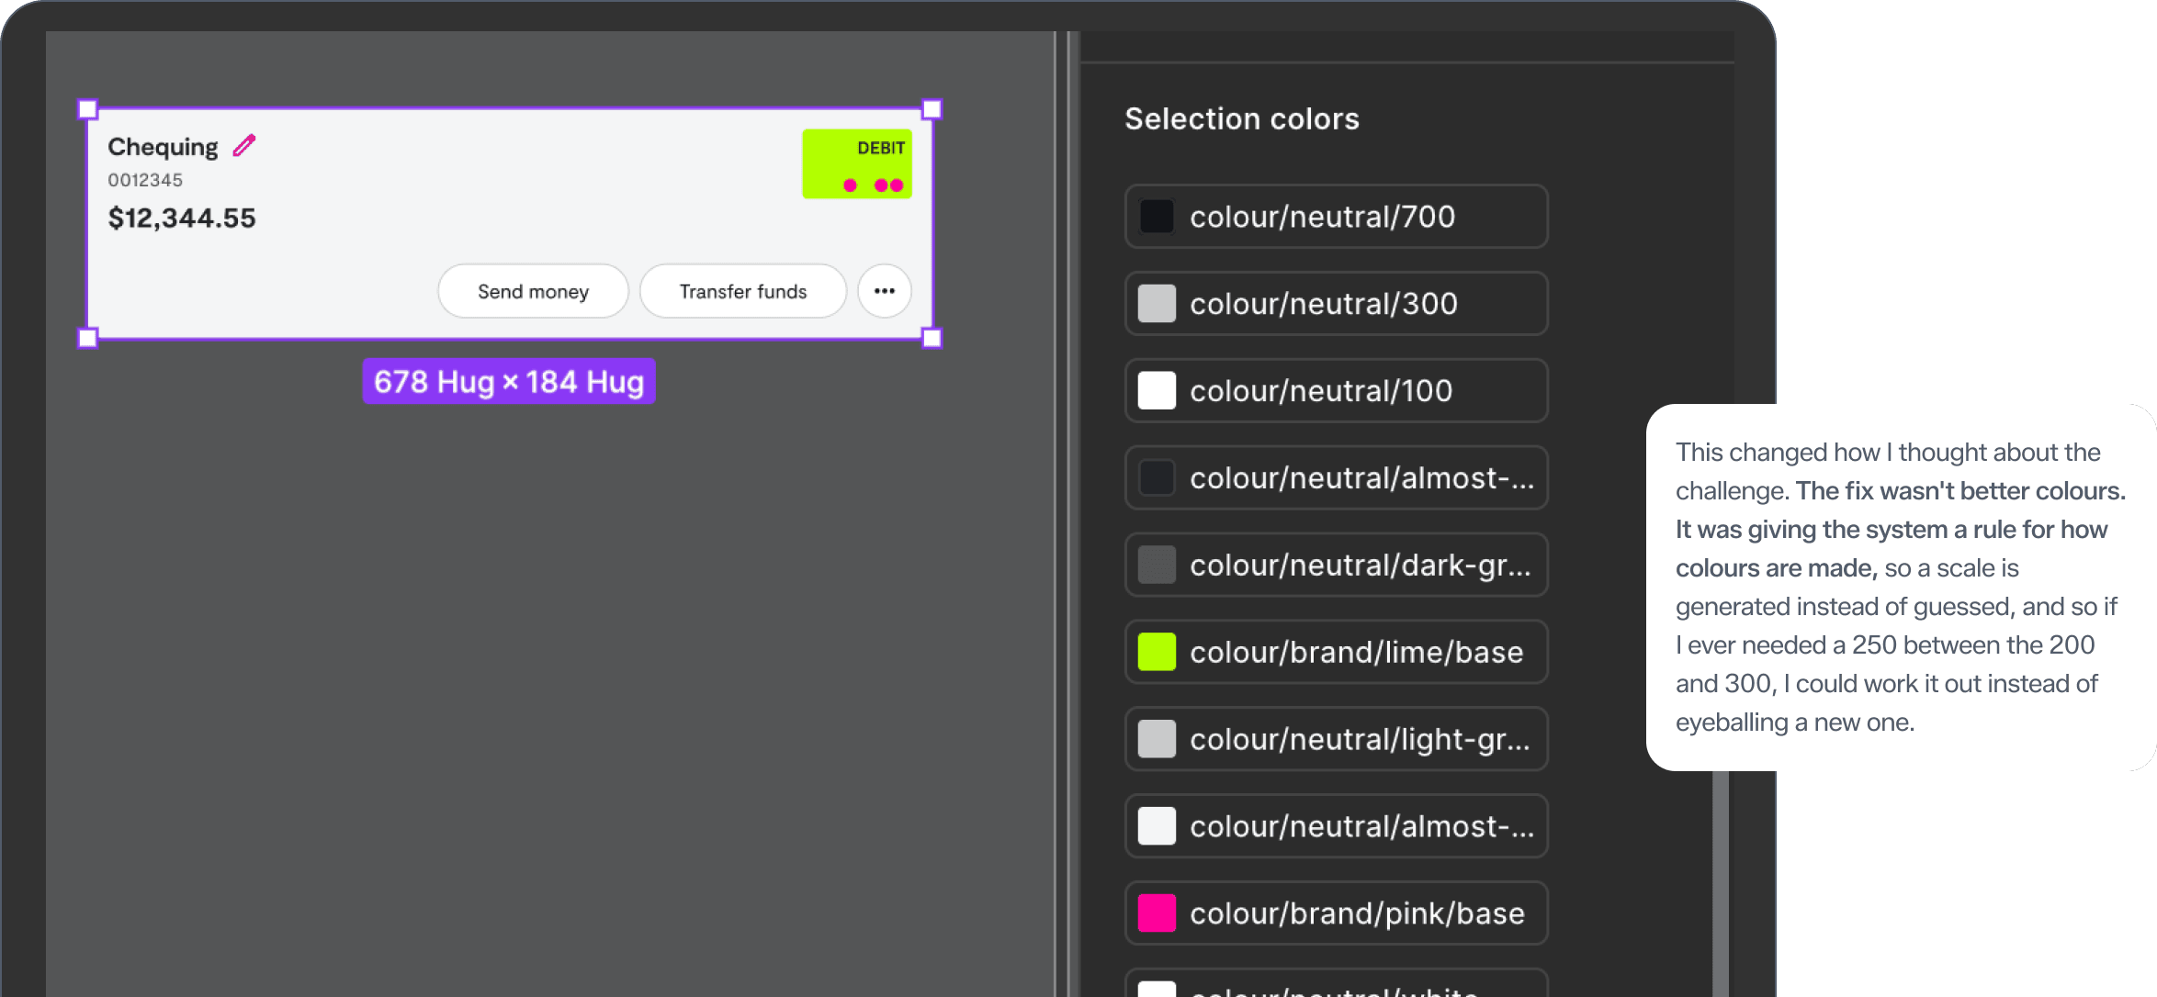The height and width of the screenshot is (997, 2157).
Task: Select the lime DEBIT card thumbnail
Action: pyautogui.click(x=857, y=164)
